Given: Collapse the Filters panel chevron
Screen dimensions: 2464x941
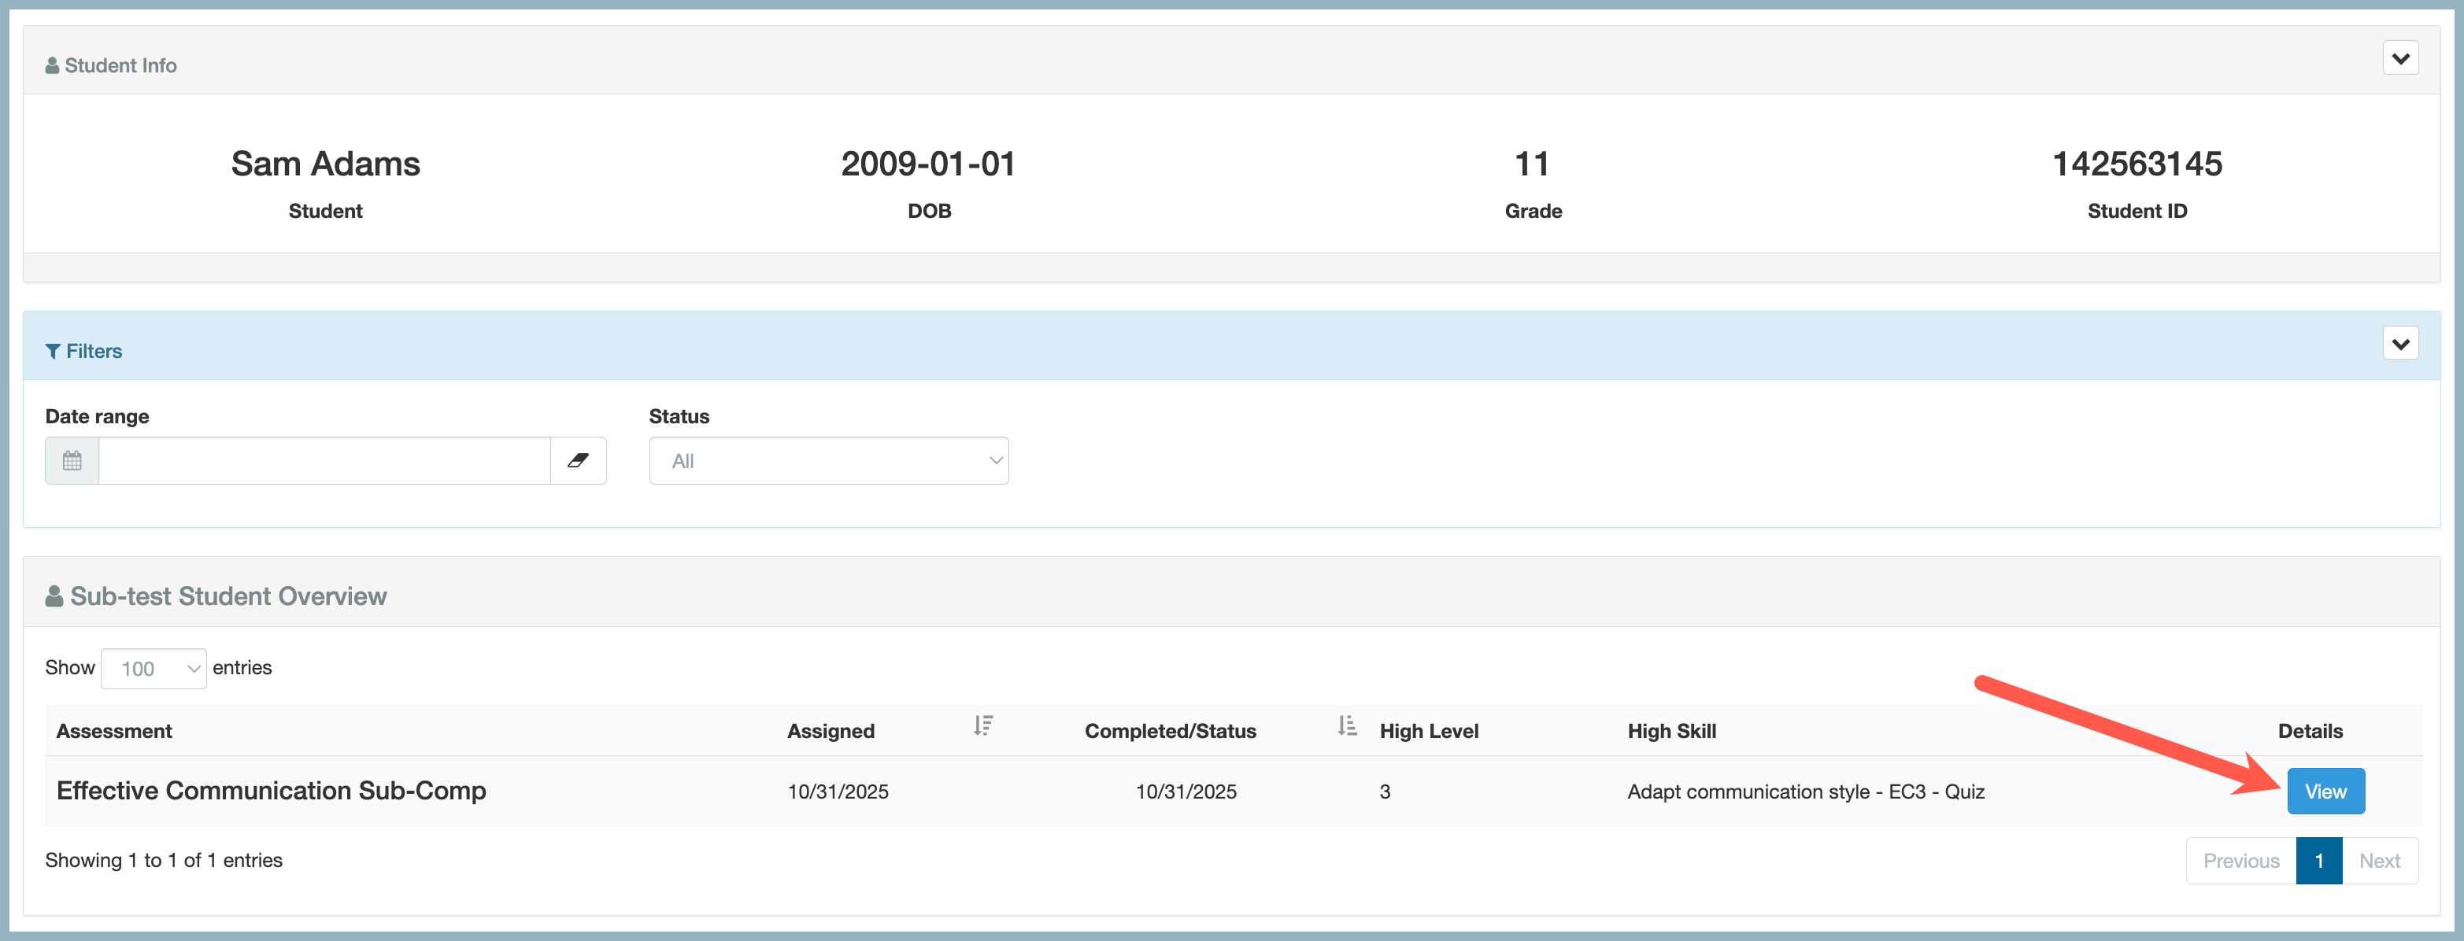Looking at the screenshot, I should pyautogui.click(x=2400, y=345).
